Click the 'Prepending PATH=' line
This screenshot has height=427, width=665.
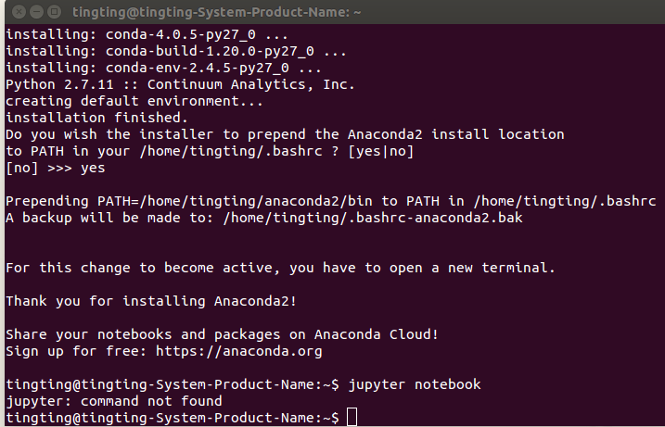click(331, 201)
